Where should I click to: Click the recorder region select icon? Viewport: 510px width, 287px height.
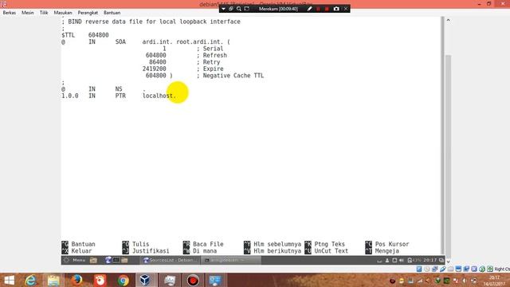pyautogui.click(x=247, y=9)
